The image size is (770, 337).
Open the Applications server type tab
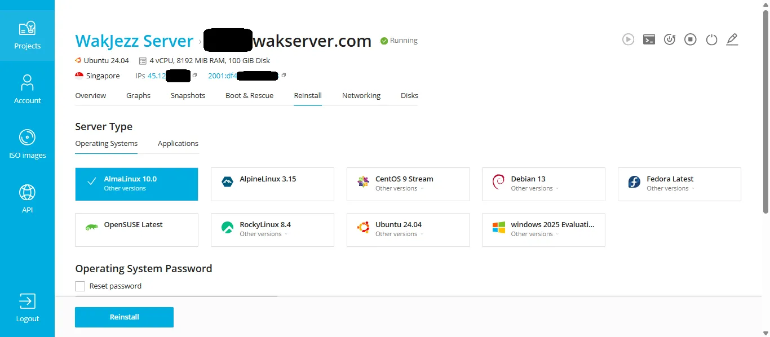click(178, 143)
